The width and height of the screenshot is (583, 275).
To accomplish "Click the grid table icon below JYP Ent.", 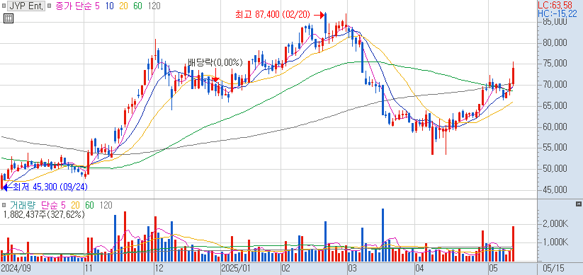I will (x=9, y=18).
